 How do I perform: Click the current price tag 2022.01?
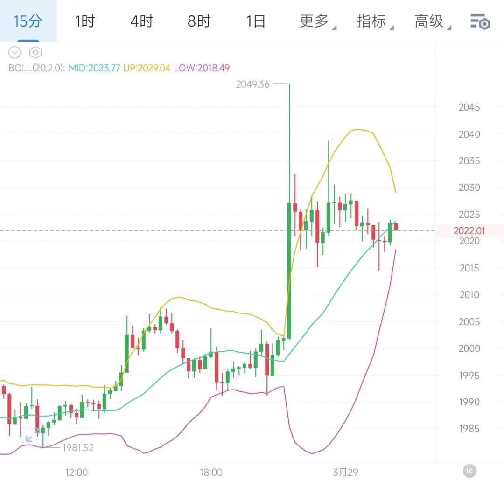[x=469, y=231]
